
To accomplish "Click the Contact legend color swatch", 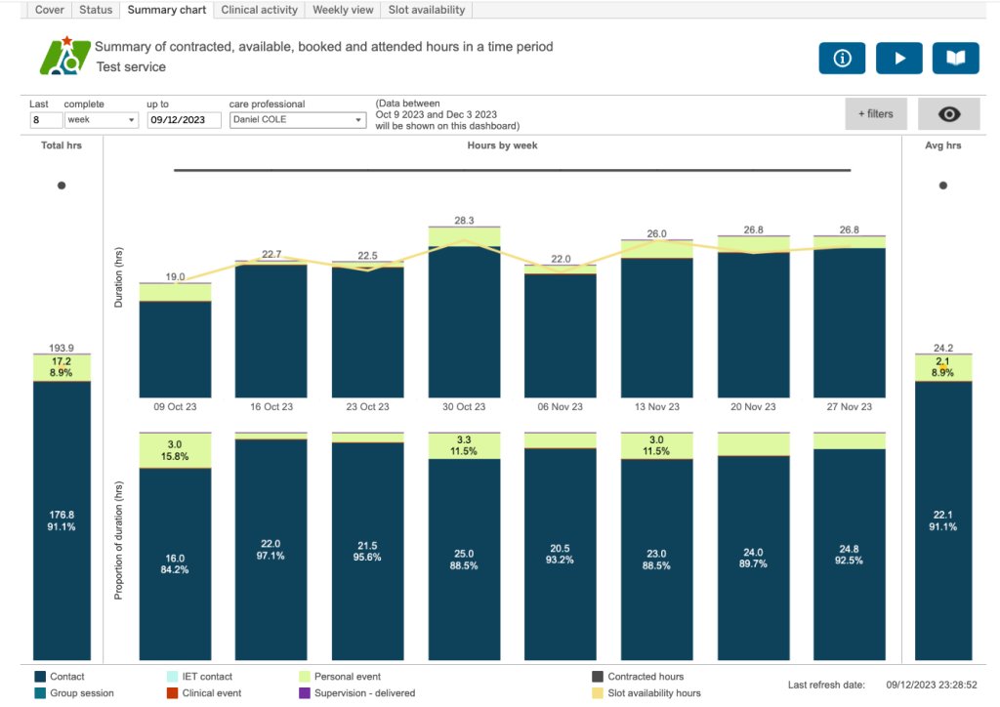I will 40,677.
